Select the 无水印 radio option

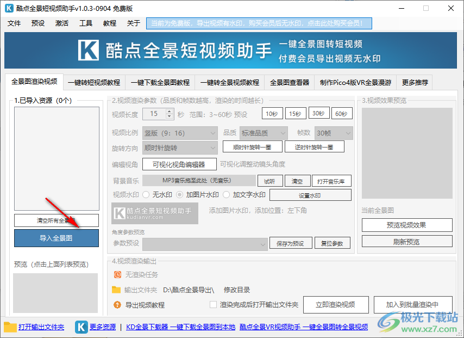tap(145, 194)
